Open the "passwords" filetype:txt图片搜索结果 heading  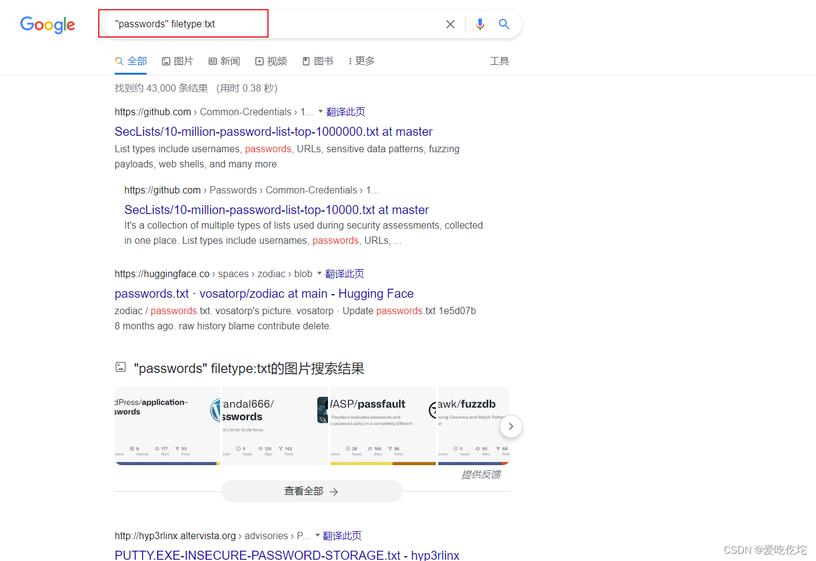coord(249,368)
